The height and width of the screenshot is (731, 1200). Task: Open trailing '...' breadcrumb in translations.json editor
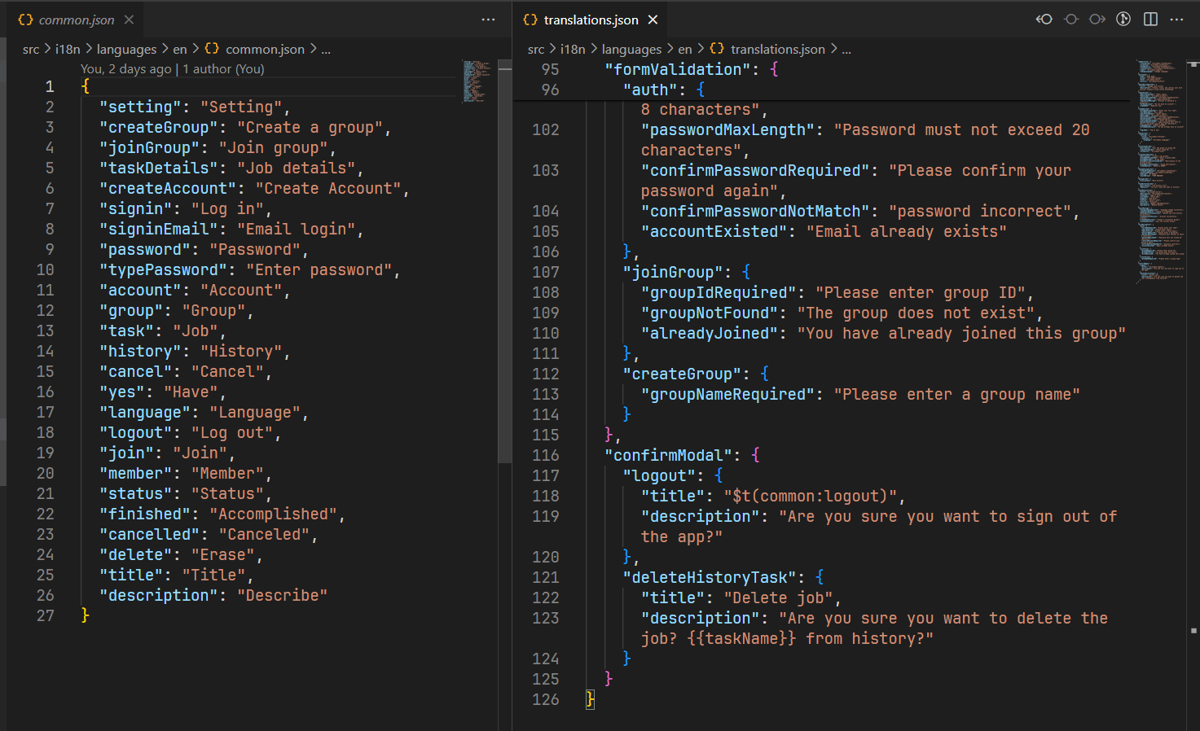coord(846,49)
